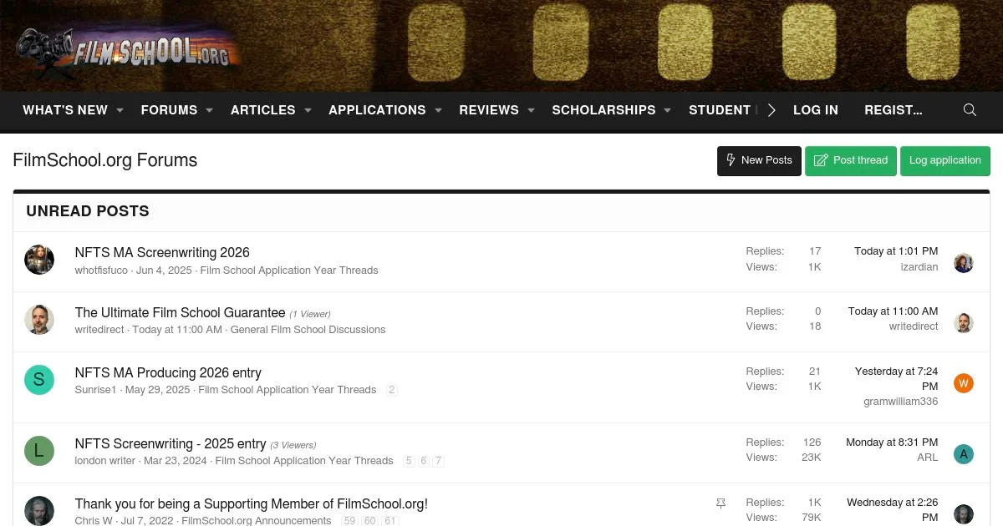
Task: Expand the Scholarships dropdown arrow
Action: [x=667, y=110]
